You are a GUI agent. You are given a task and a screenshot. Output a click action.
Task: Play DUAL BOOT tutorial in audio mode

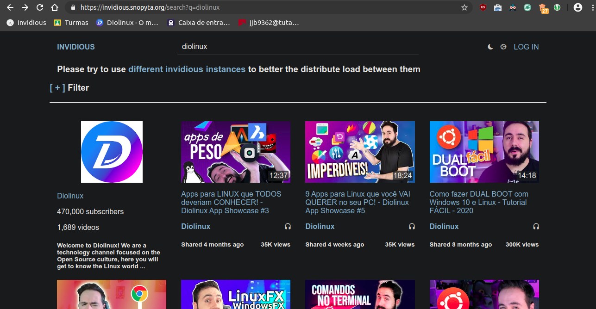[x=536, y=226]
